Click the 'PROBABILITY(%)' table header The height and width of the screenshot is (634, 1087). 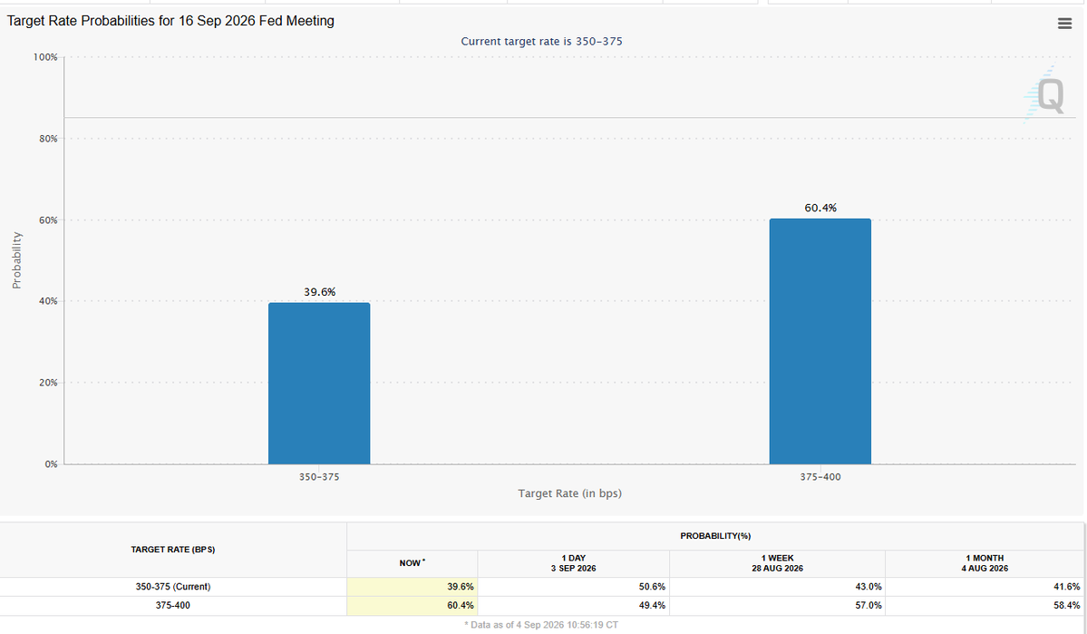[x=715, y=536]
